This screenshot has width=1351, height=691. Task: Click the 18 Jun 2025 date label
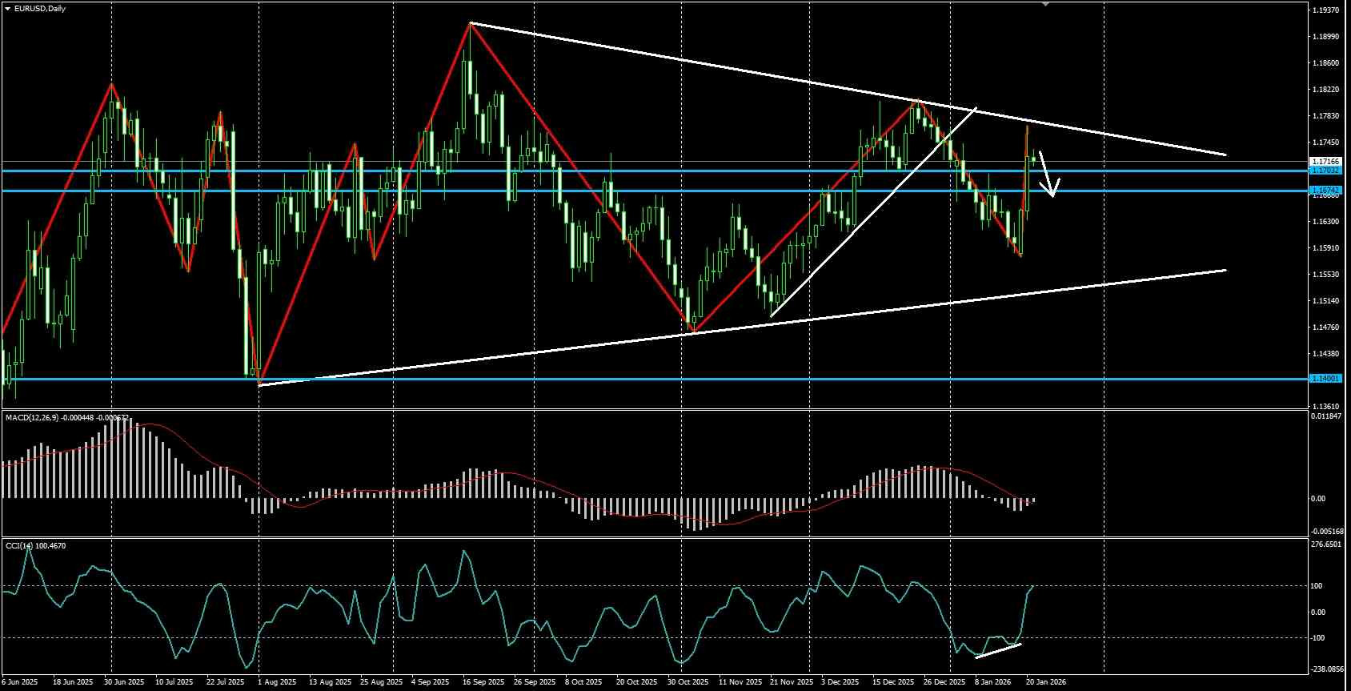pos(72,683)
